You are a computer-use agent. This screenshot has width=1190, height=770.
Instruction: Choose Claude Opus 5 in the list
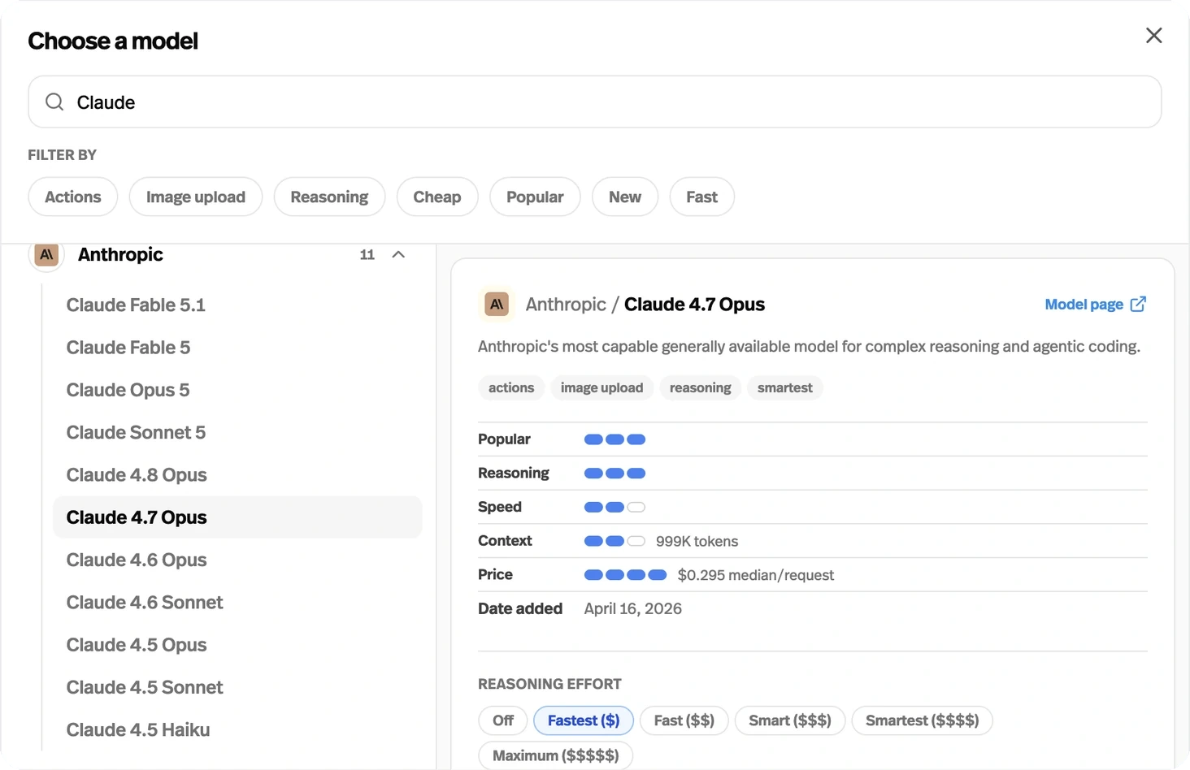[237, 390]
